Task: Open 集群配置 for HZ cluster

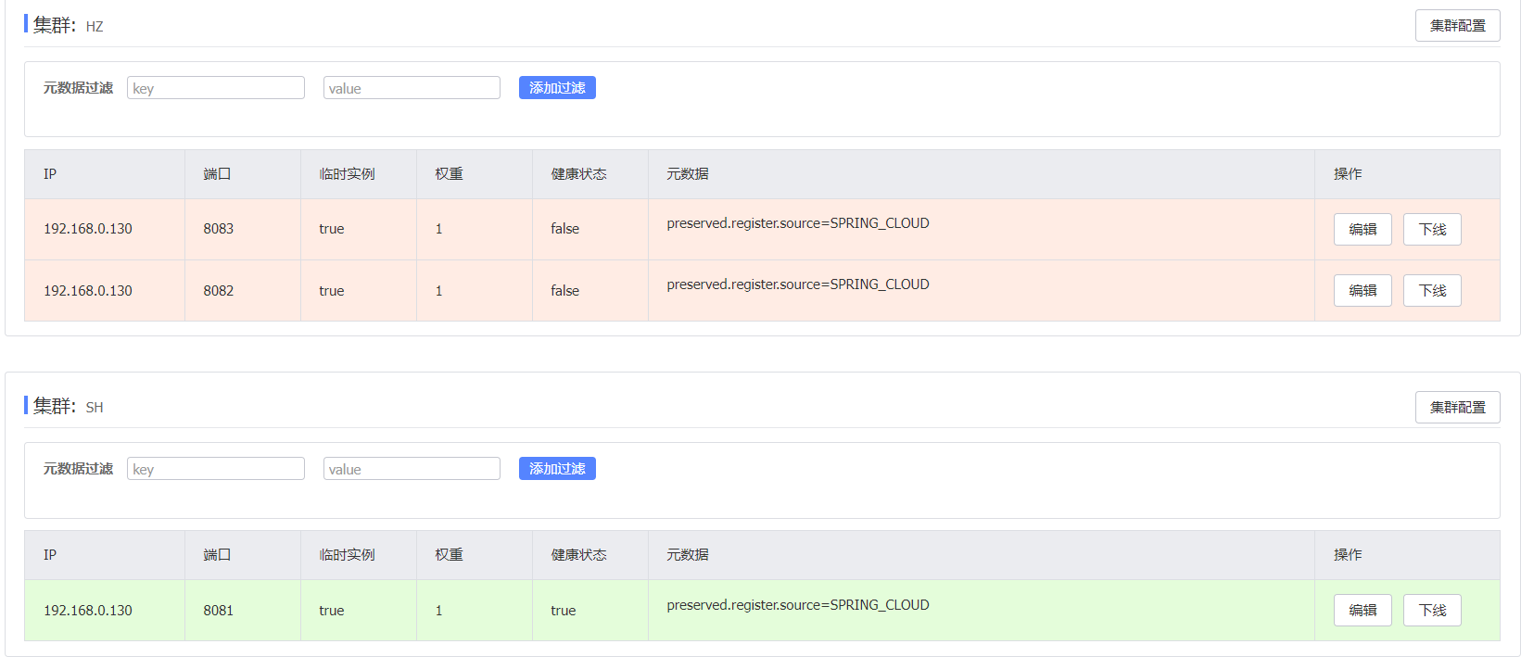Action: (x=1457, y=26)
